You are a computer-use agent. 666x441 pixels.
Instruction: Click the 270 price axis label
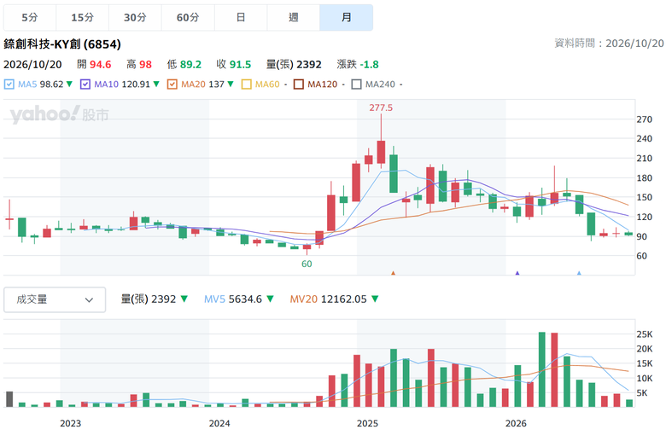645,119
